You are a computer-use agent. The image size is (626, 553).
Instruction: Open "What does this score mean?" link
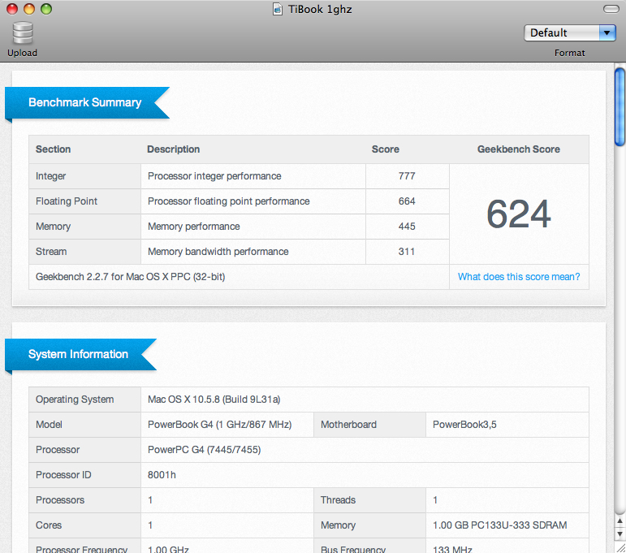(519, 277)
